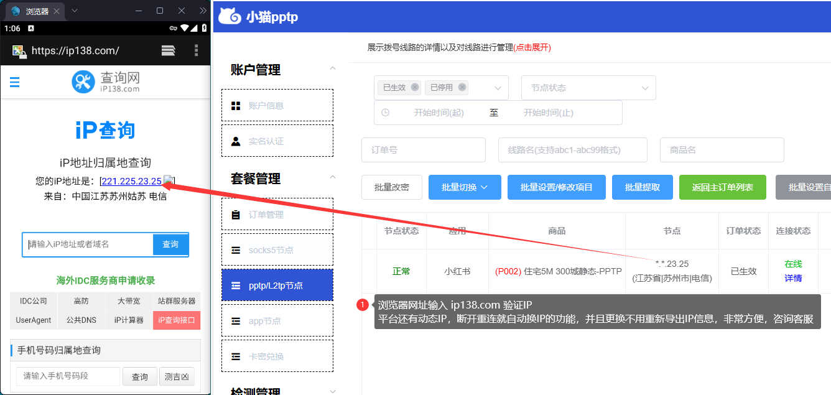Image resolution: width=831 pixels, height=395 pixels.
Task: Click the 批量提取 button
Action: (642, 187)
